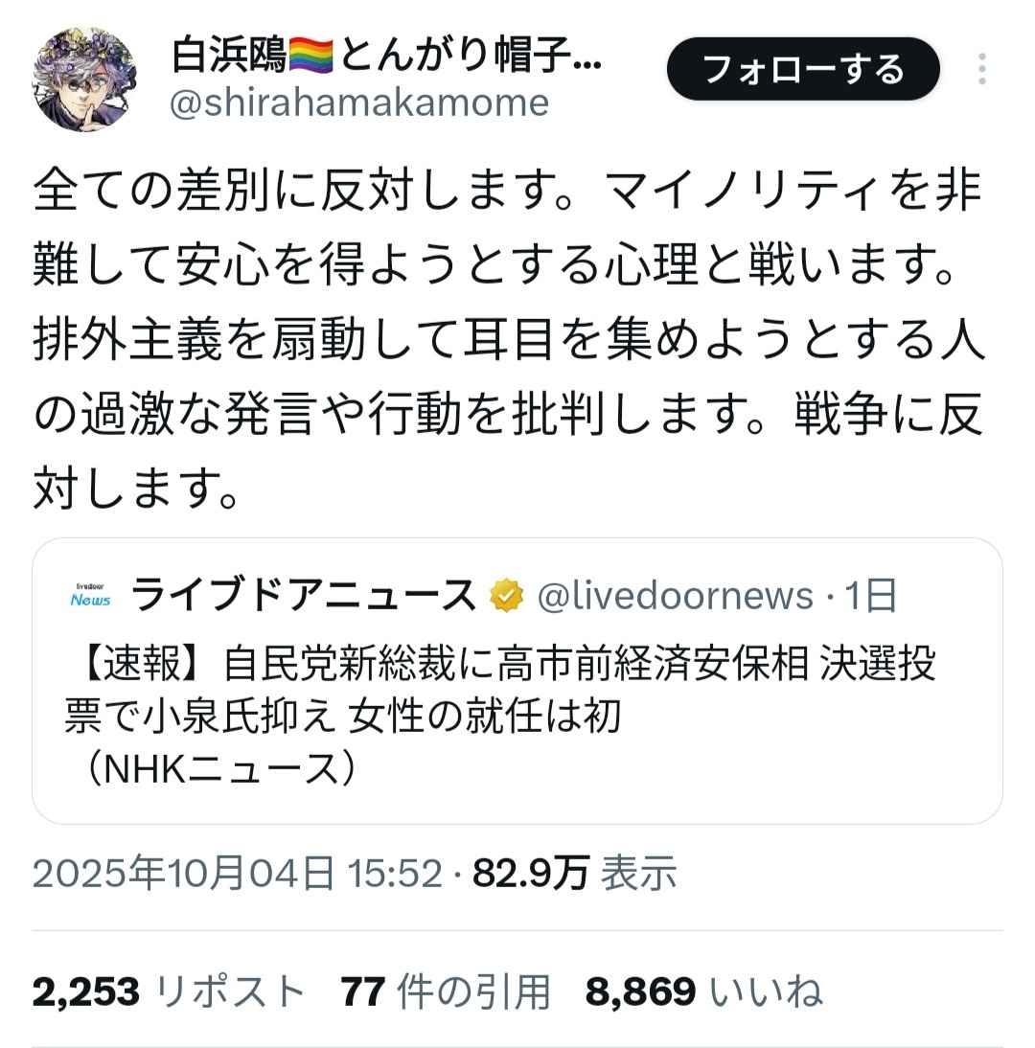Open the Livedoor News logo avatar
The width and height of the screenshot is (1035, 1048).
[x=90, y=595]
